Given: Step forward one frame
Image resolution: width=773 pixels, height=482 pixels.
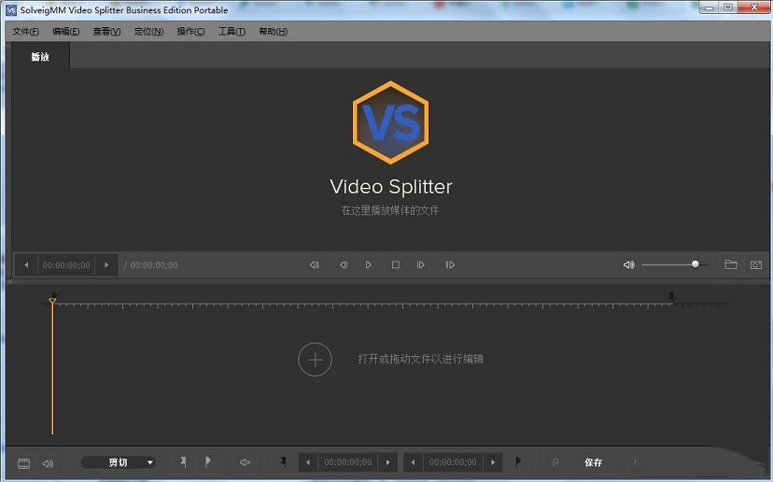Looking at the screenshot, I should pos(420,265).
